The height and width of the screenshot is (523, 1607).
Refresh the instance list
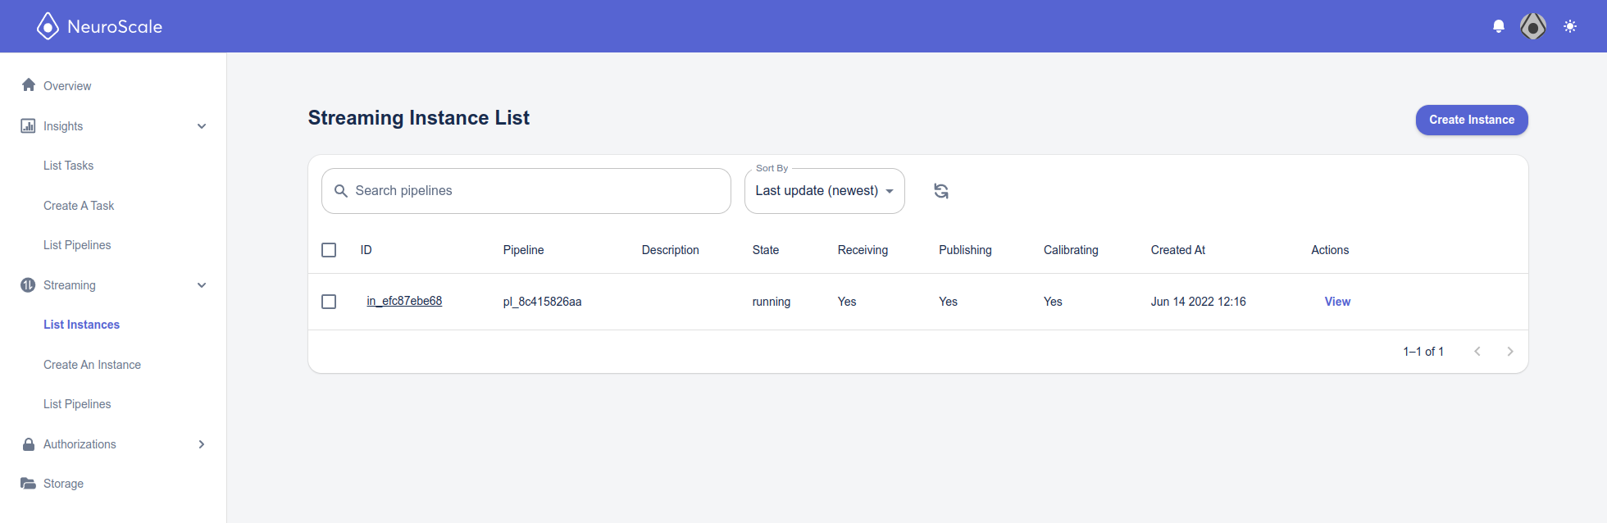[941, 191]
